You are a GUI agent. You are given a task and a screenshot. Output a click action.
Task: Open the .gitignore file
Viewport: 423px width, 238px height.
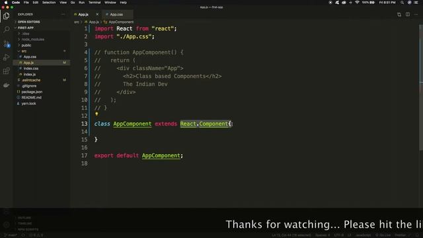click(42, 86)
